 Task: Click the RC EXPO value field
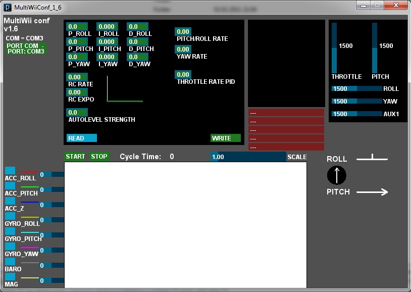(x=77, y=92)
